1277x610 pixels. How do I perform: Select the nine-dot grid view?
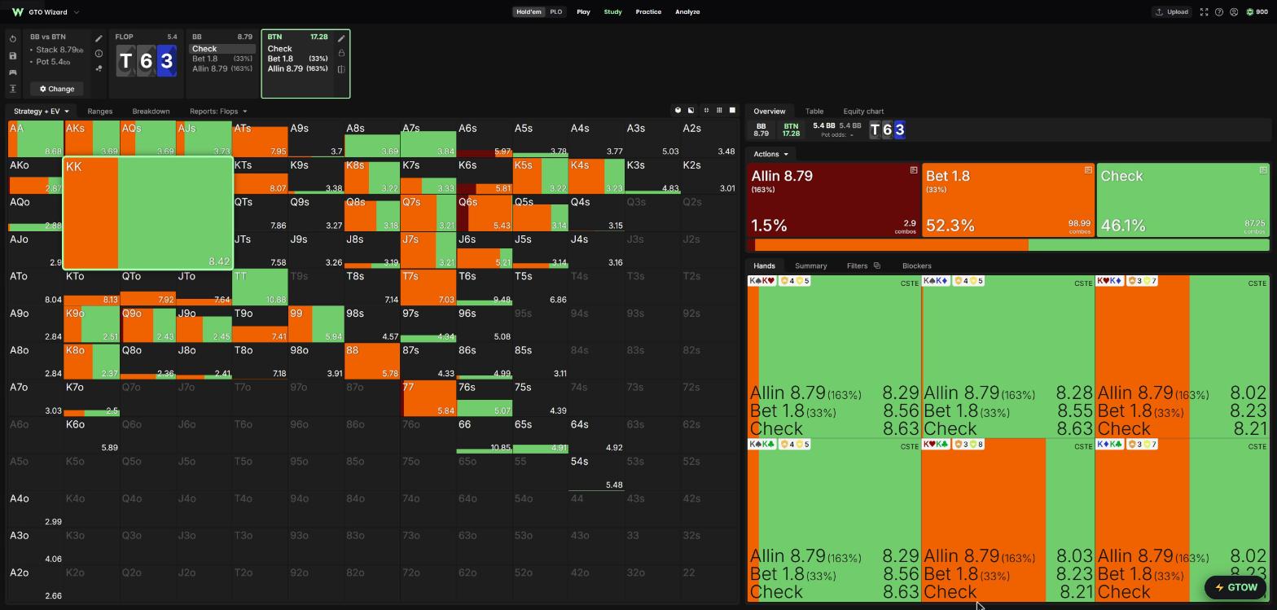pos(719,111)
